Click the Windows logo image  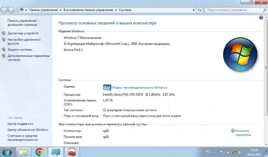click(x=240, y=54)
